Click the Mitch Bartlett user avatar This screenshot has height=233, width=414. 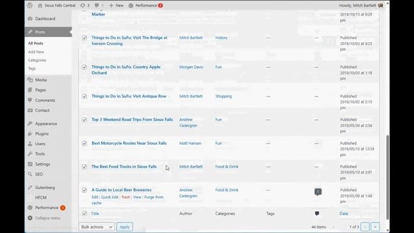(380, 5)
